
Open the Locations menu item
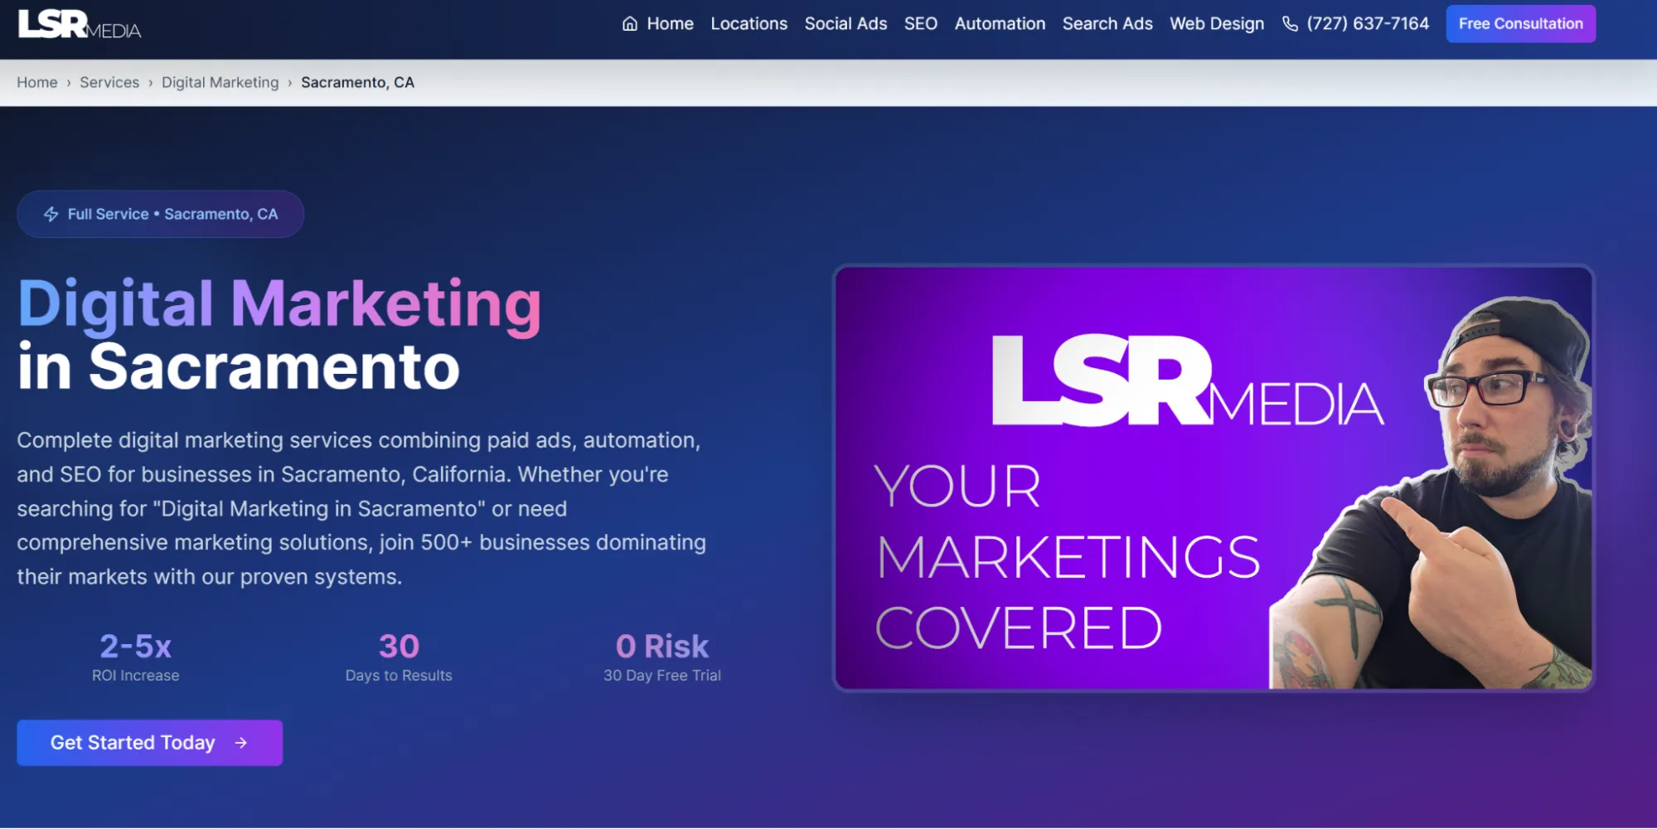coord(749,24)
